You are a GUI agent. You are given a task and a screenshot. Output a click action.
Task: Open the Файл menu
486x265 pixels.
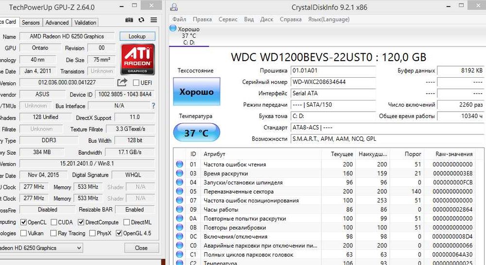[179, 19]
